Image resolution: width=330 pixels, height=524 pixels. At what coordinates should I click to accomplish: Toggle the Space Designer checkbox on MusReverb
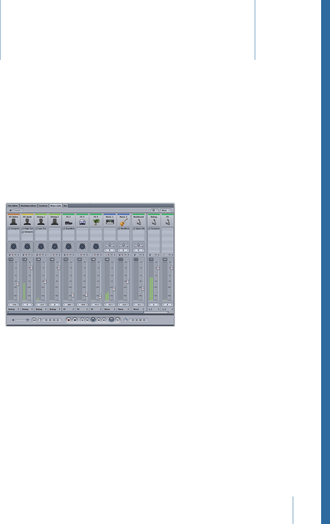(x=134, y=228)
